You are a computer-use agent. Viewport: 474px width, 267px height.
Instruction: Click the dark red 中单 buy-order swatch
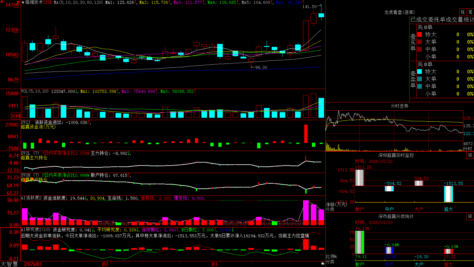419,49
